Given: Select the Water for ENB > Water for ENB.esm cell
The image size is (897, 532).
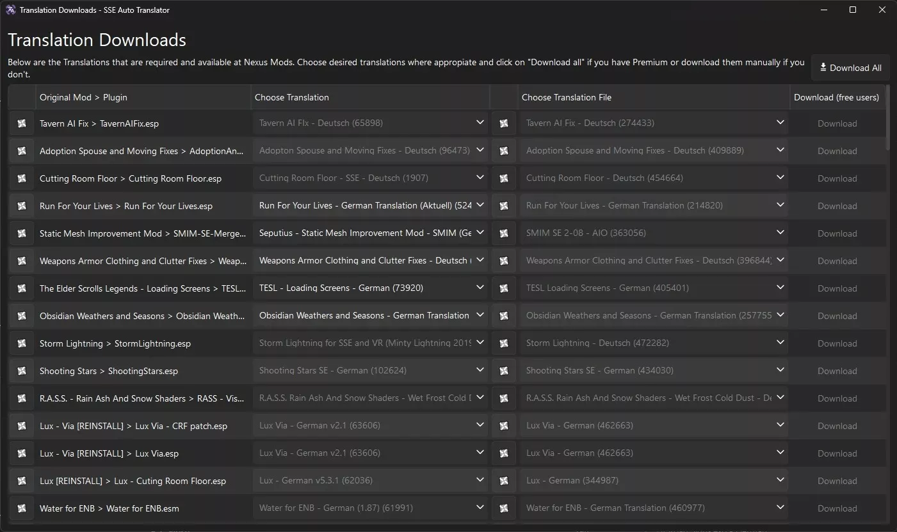Looking at the screenshot, I should click(143, 508).
